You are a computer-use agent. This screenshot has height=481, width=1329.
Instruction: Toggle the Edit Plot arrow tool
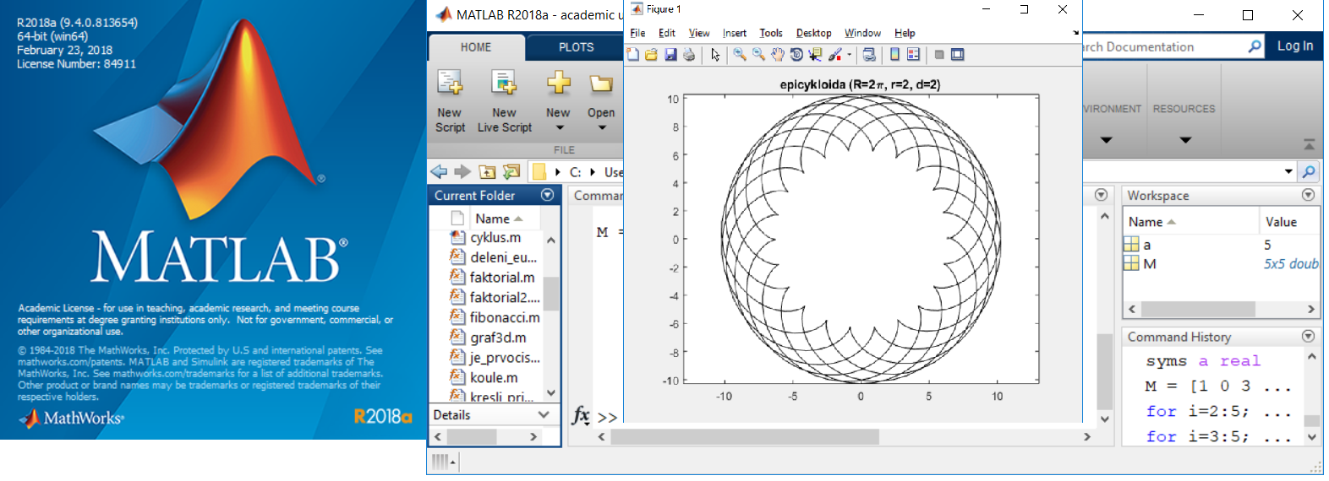715,55
